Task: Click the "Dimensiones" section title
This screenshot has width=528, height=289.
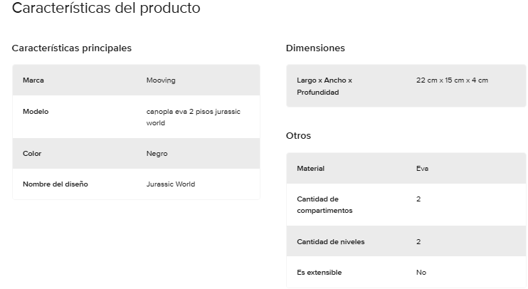Action: (315, 48)
